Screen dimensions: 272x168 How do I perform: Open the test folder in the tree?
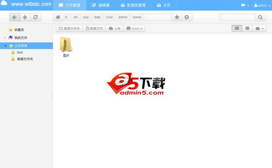(x=20, y=52)
